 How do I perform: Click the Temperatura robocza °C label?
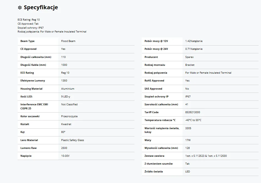(160, 120)
